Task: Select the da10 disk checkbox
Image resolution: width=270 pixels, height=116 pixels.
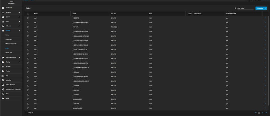Action: (28, 27)
